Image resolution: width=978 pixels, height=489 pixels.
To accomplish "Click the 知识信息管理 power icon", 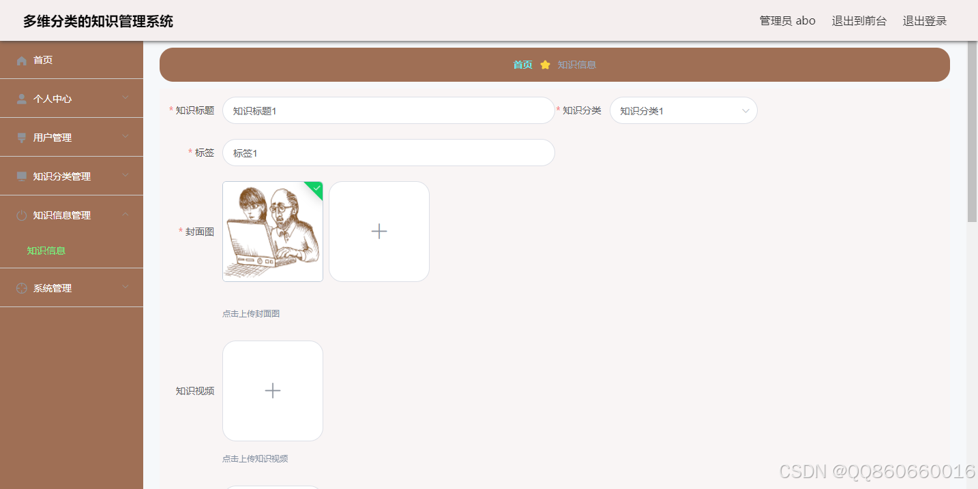I will click(x=20, y=215).
